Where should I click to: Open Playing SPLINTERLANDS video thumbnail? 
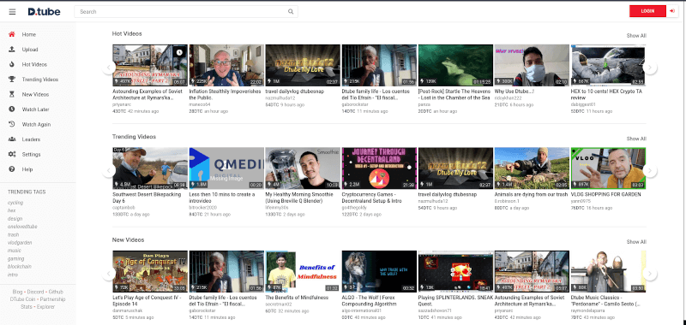pos(455,271)
